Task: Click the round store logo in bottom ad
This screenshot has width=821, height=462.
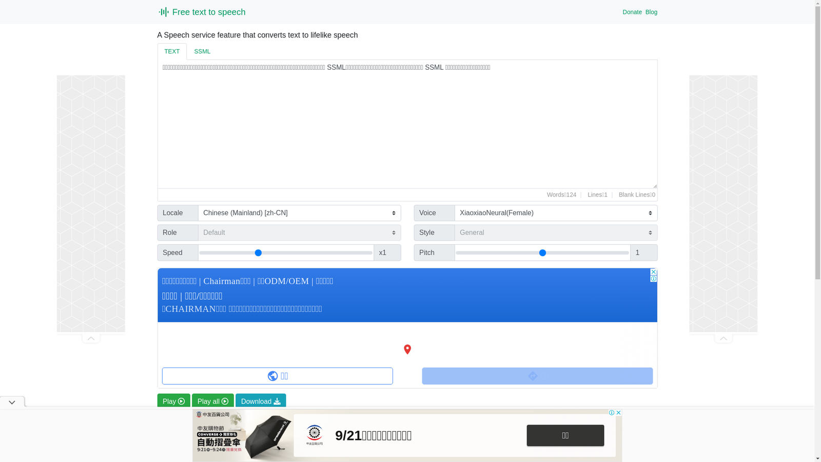Action: click(314, 435)
